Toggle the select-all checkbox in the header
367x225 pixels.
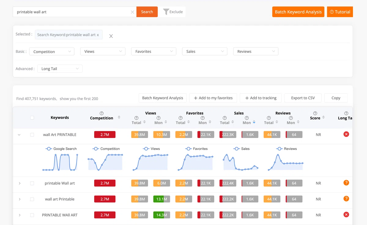click(32, 118)
